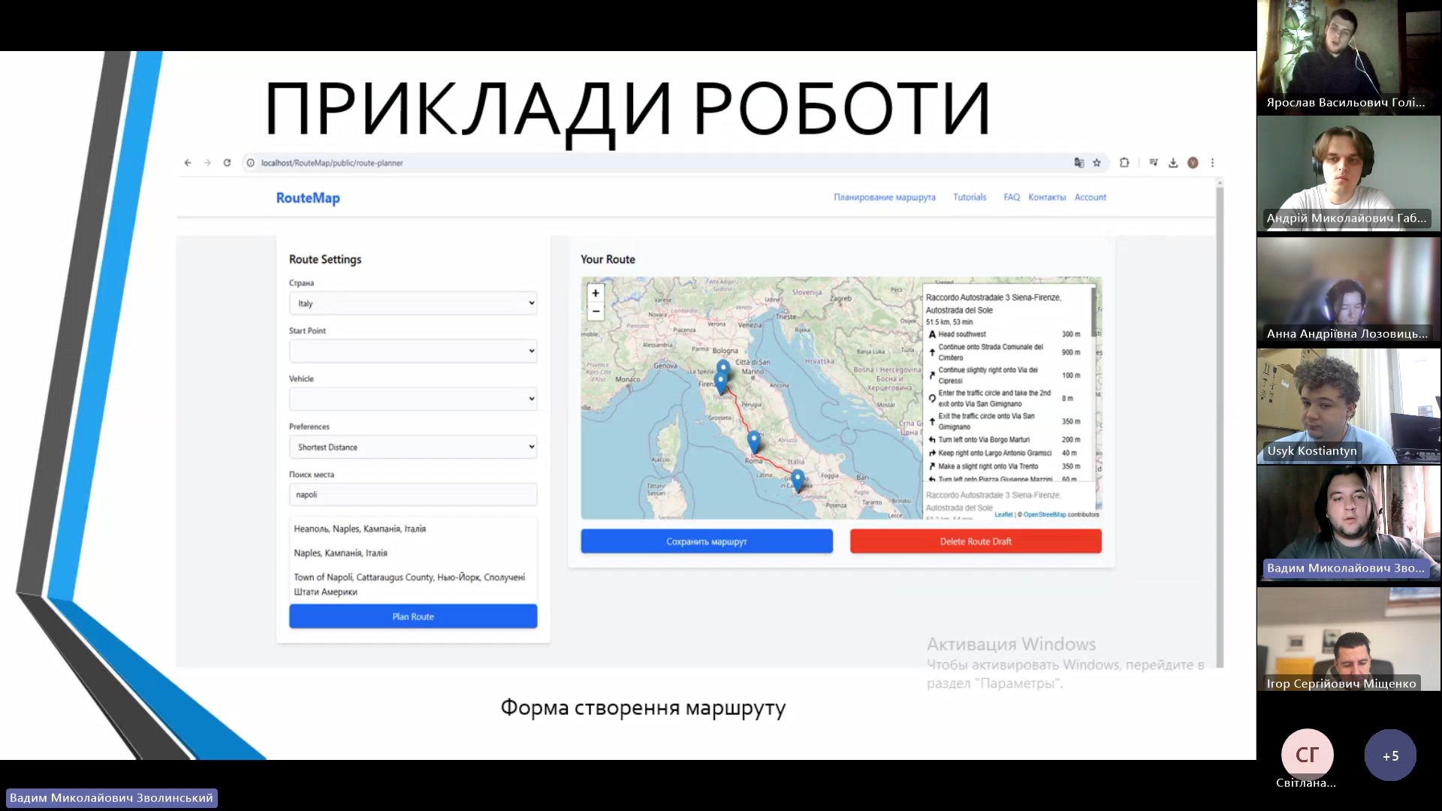Expand Preferences dropdown Shortest Distance
The width and height of the screenshot is (1442, 811).
[x=413, y=447]
